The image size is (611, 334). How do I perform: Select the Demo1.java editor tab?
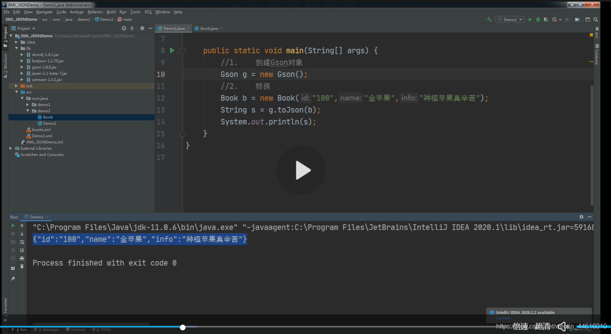pos(174,29)
